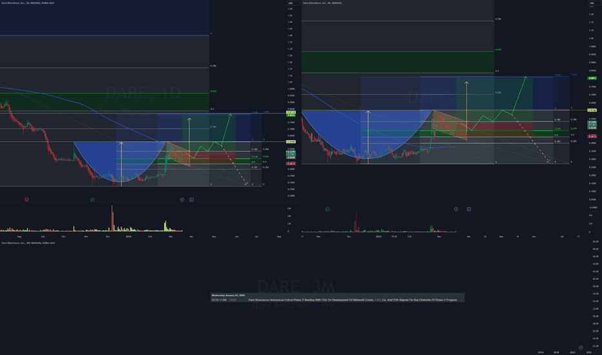
Task: Click the 3M chart symbol legend title
Action: pos(28,243)
